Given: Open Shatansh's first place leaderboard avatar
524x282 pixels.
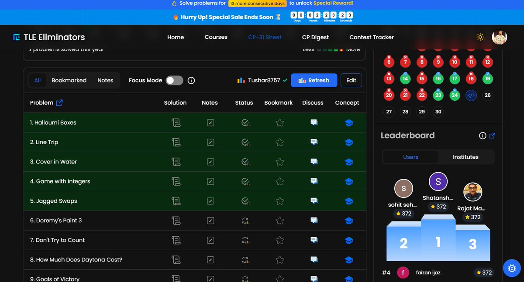Looking at the screenshot, I should (438, 182).
